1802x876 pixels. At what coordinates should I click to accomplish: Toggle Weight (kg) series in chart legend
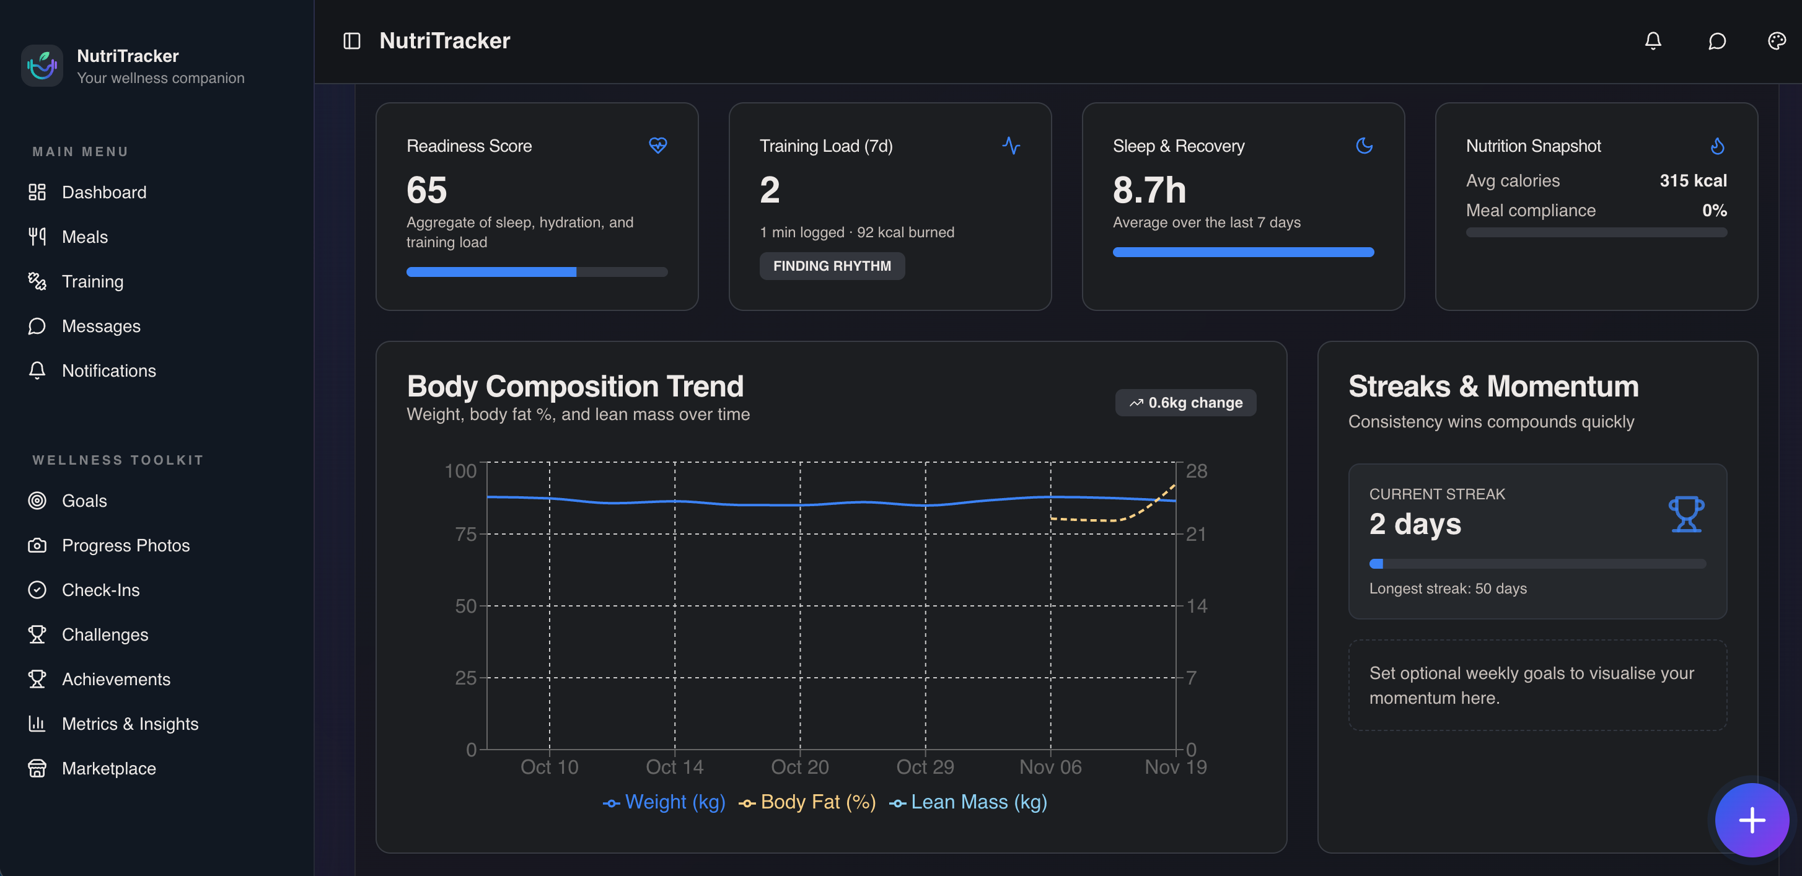[664, 802]
